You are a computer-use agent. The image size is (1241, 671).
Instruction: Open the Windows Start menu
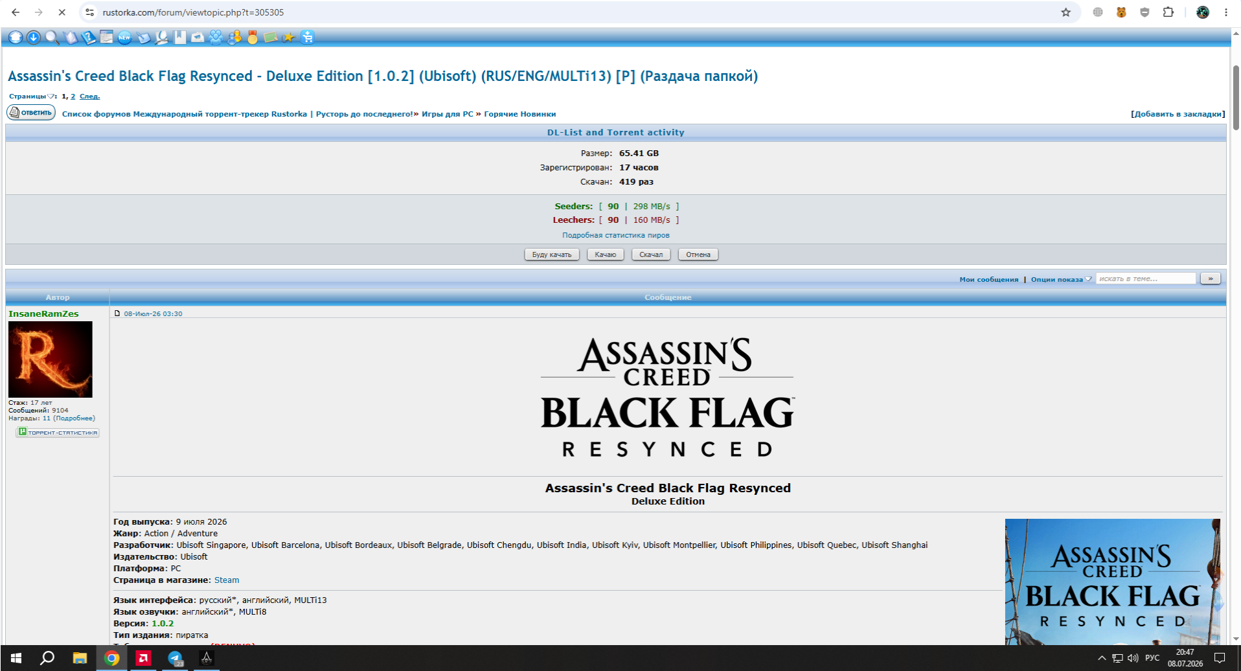[x=16, y=658]
